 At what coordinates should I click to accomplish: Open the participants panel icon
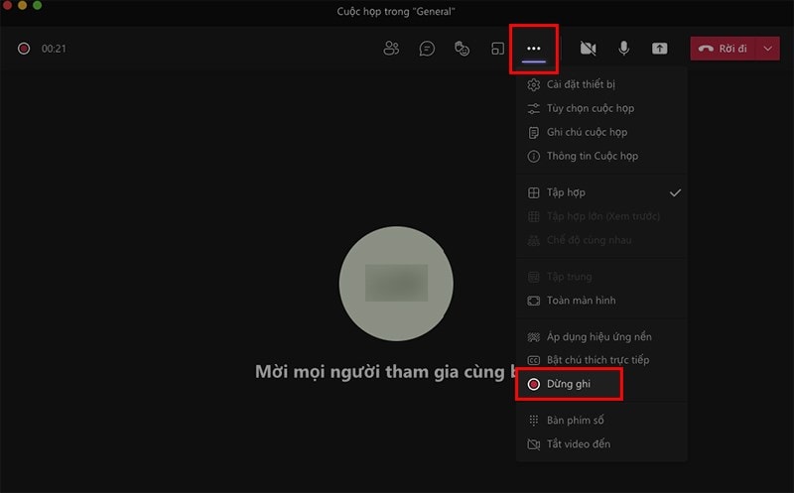click(391, 49)
